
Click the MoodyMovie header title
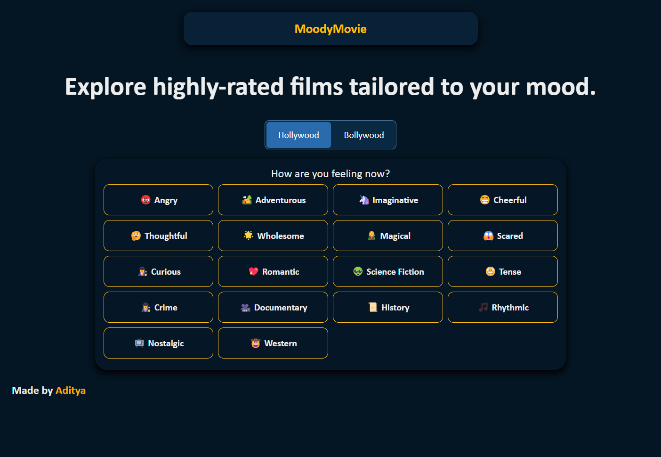(x=330, y=29)
